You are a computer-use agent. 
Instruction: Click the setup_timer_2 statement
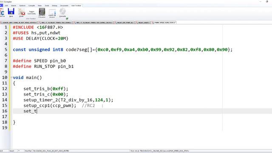68,100
